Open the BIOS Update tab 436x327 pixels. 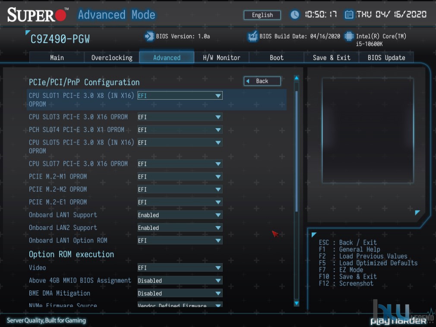click(386, 57)
